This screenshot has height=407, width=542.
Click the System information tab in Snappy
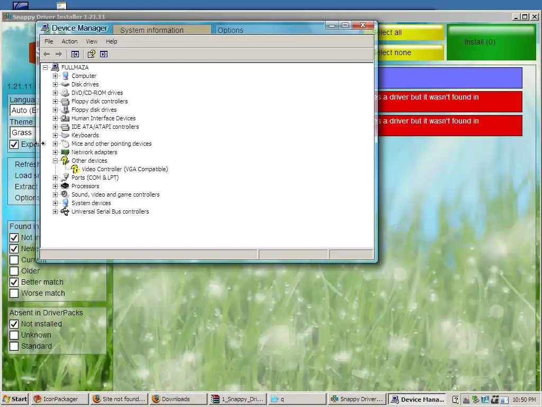pos(162,30)
